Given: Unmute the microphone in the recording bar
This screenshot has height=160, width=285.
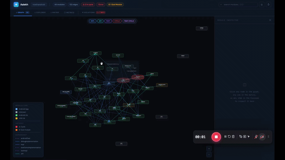Looking at the screenshot, I should [x=256, y=137].
